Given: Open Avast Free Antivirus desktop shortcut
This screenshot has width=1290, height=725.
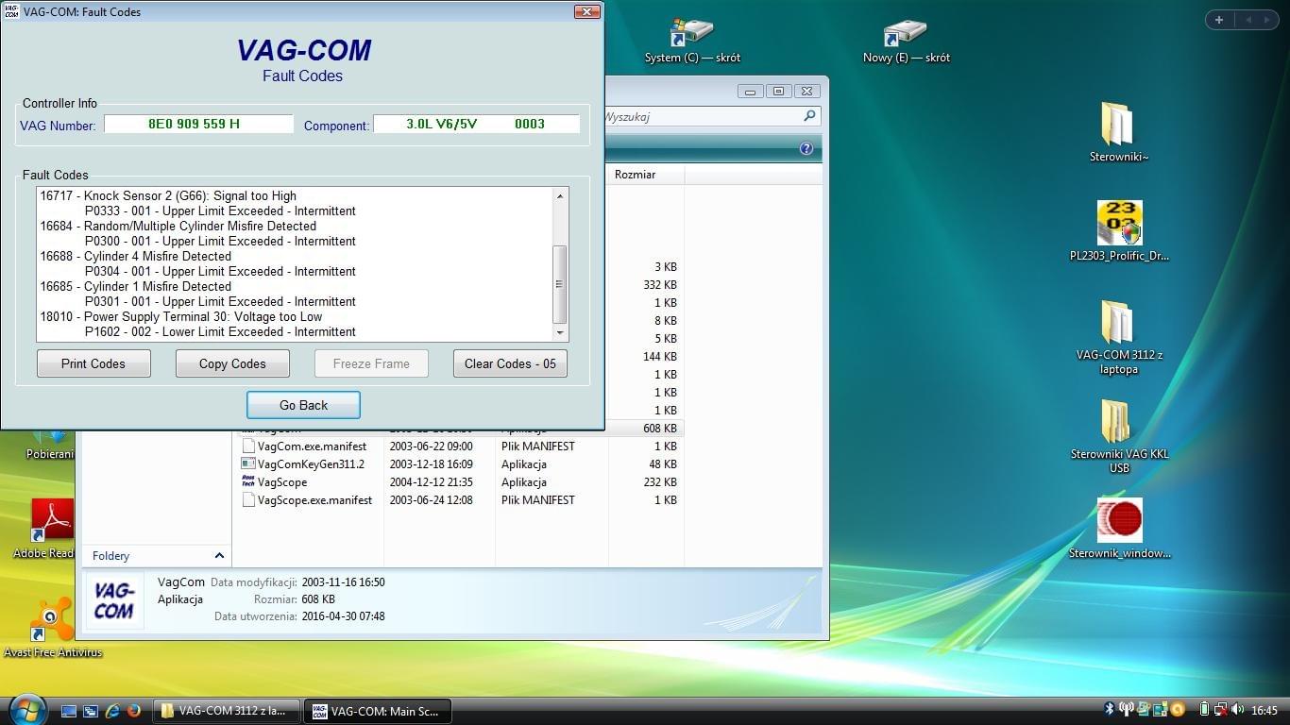Looking at the screenshot, I should click(x=53, y=628).
